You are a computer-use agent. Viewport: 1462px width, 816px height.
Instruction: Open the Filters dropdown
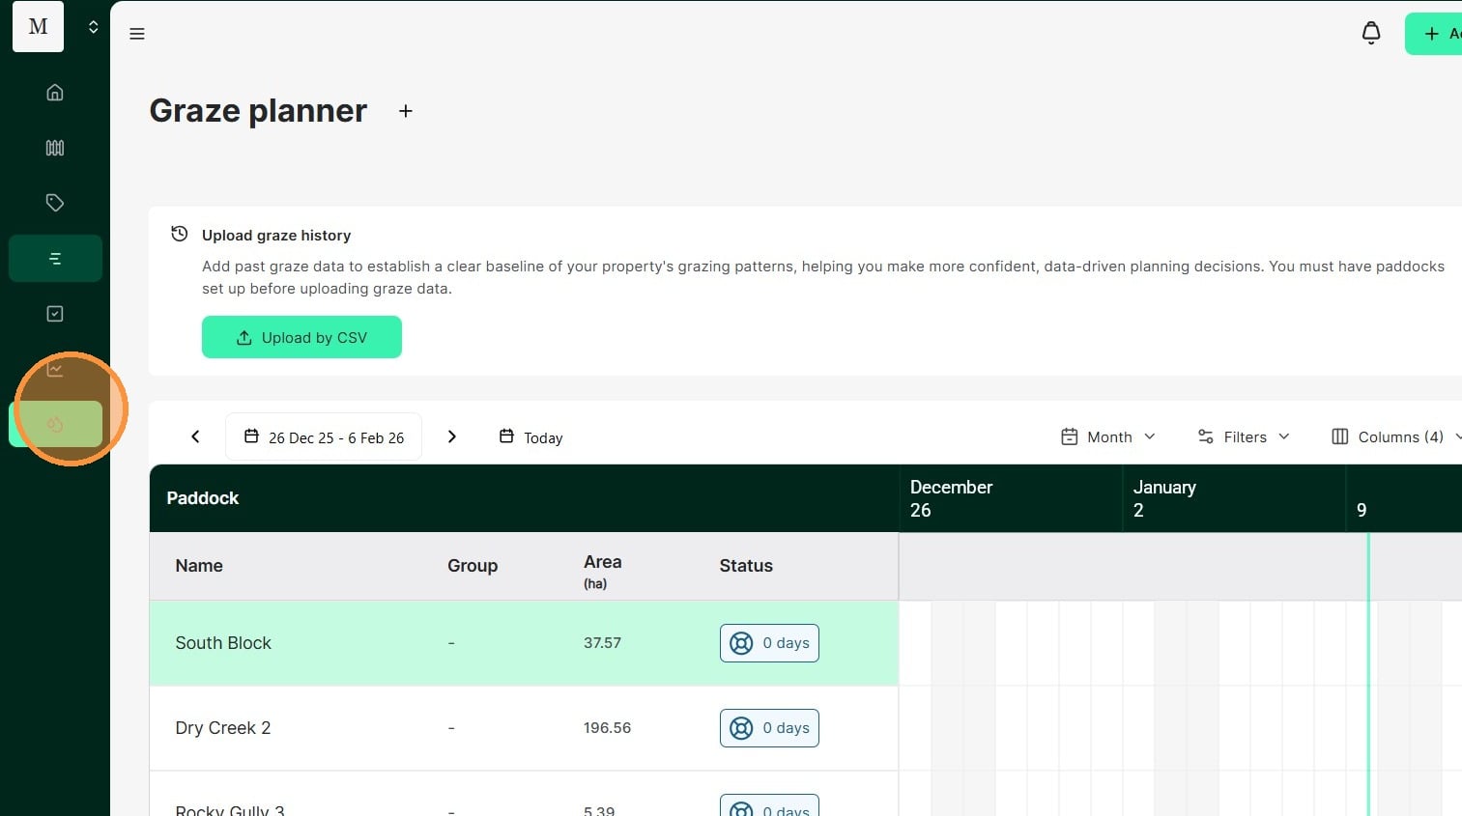tap(1244, 437)
